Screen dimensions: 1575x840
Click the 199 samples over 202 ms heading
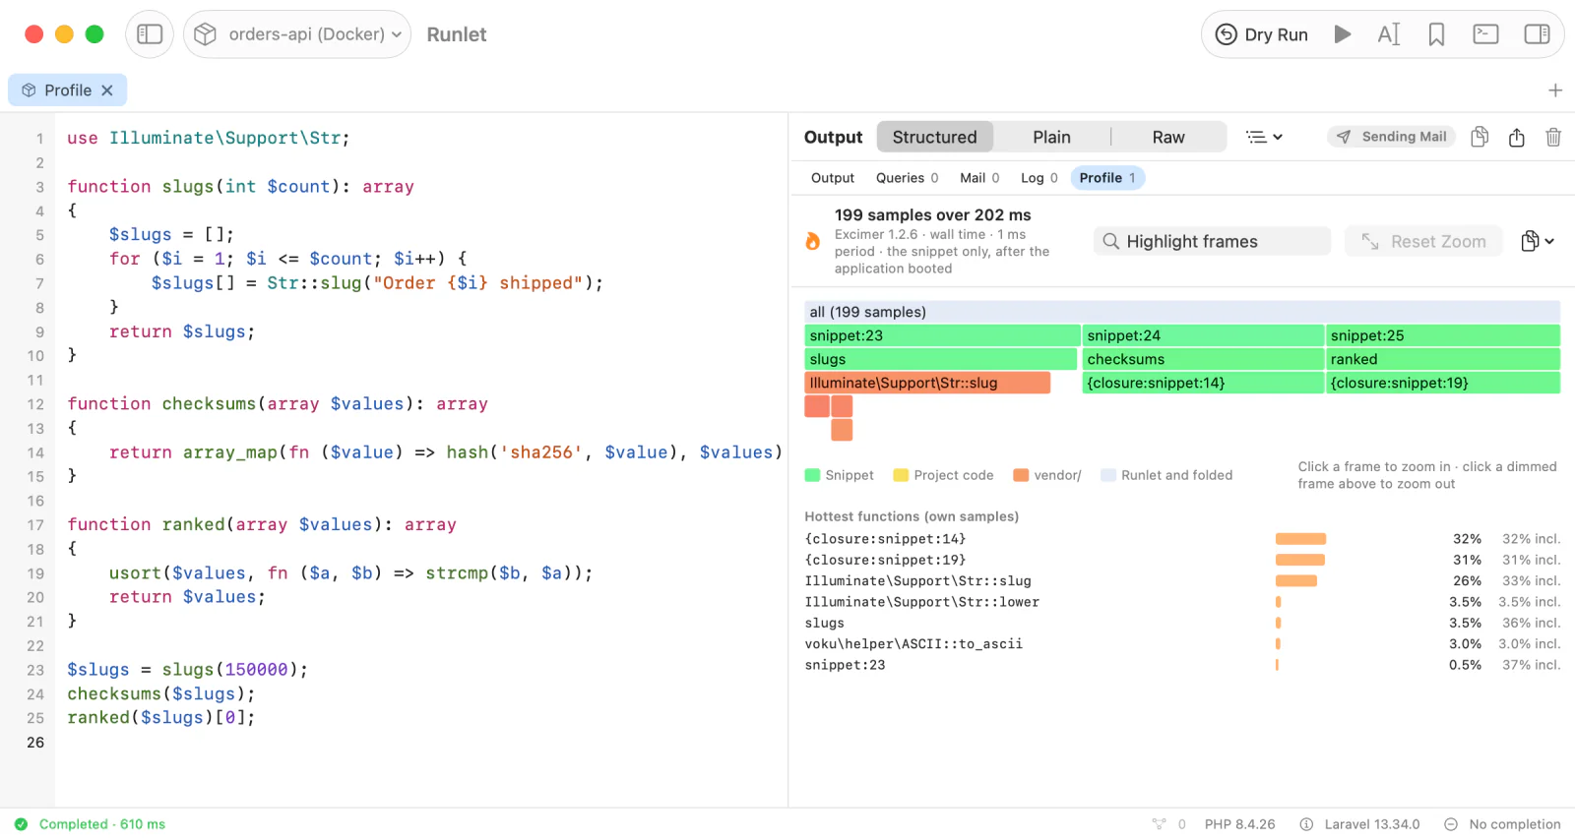(x=933, y=214)
